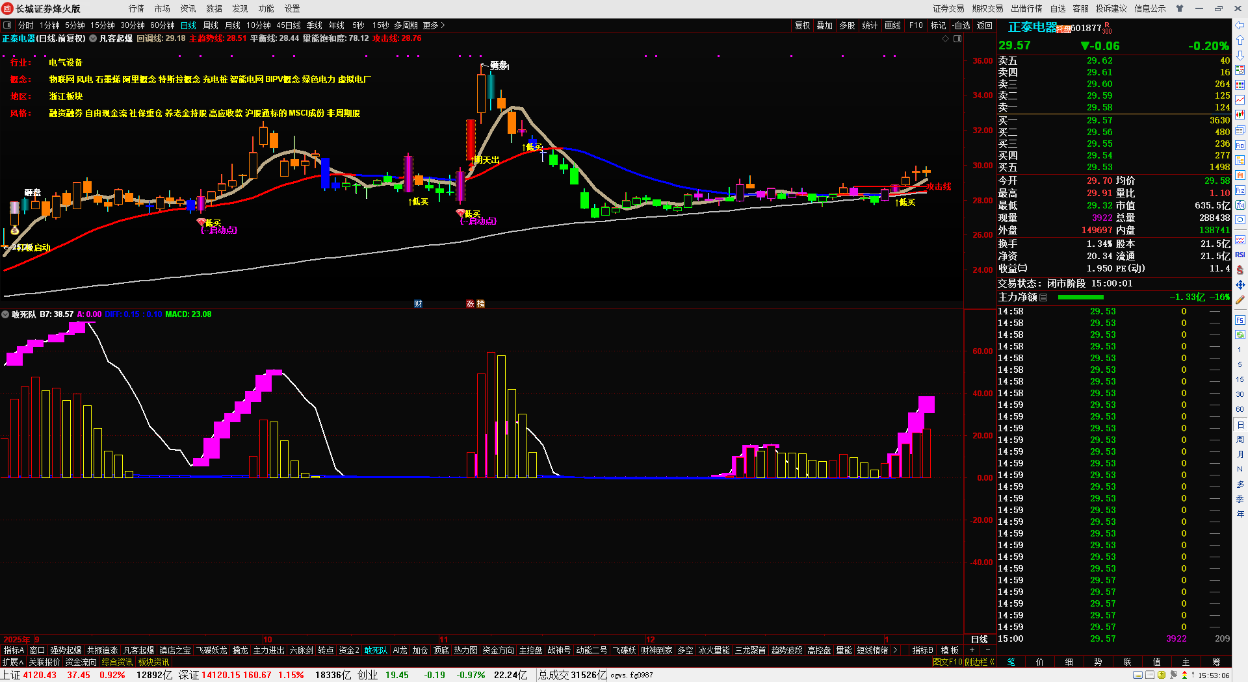Toggle the 敢死队 indicator round button
The width and height of the screenshot is (1248, 682).
5,314
